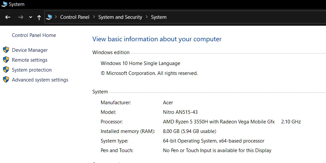Click the shield icon beside Device Manager

(x=6, y=50)
